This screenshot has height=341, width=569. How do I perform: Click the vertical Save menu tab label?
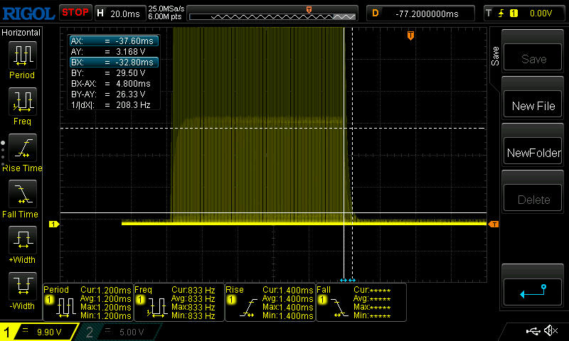click(x=495, y=56)
